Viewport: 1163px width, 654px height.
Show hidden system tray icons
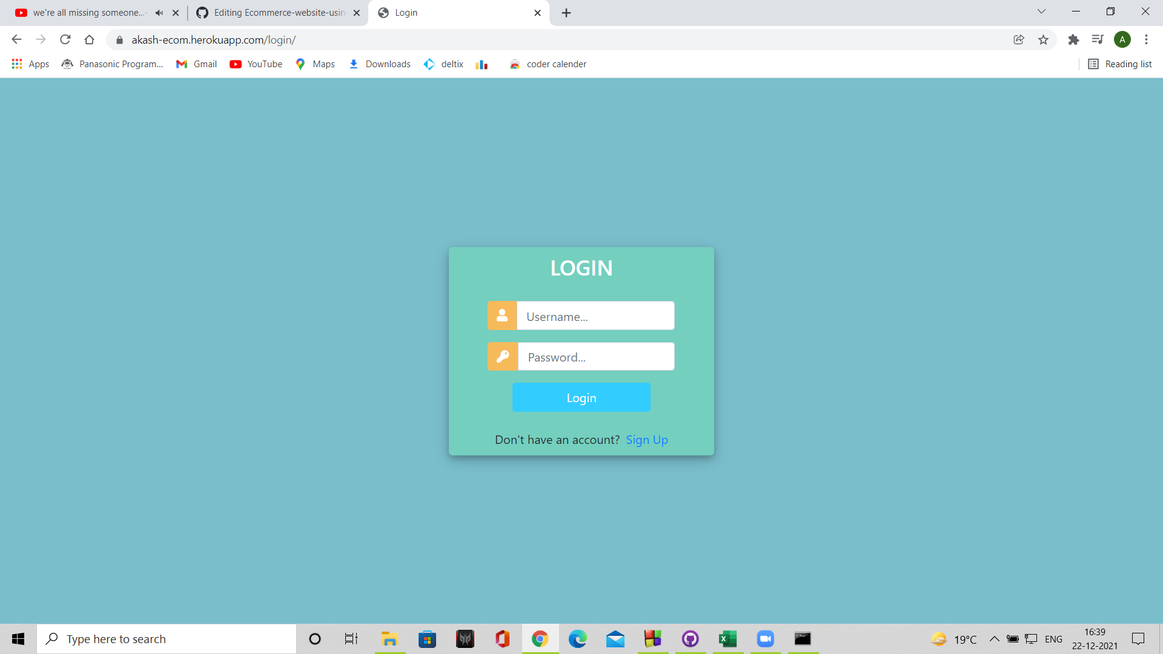[994, 639]
